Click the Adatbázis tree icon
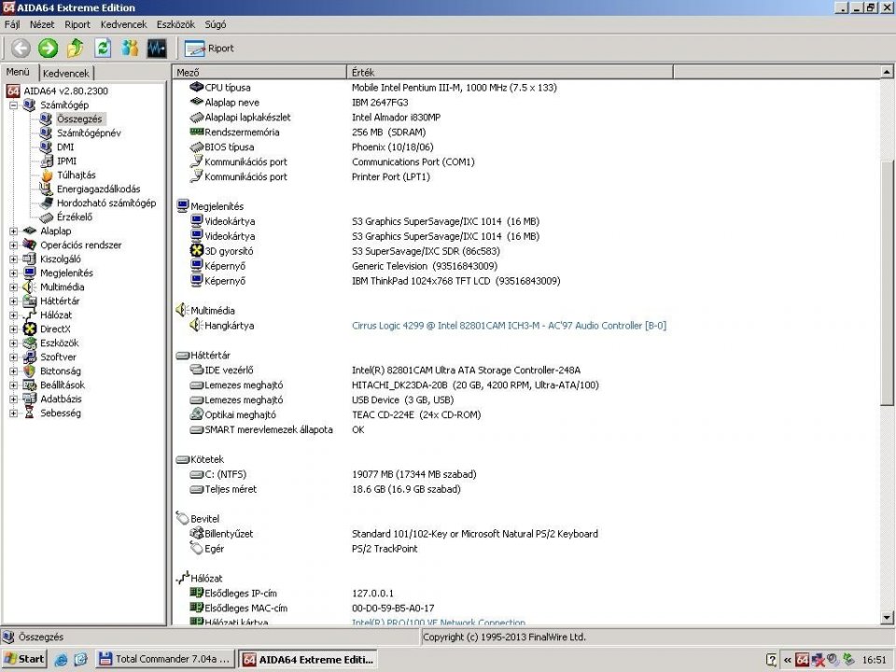 pos(30,399)
